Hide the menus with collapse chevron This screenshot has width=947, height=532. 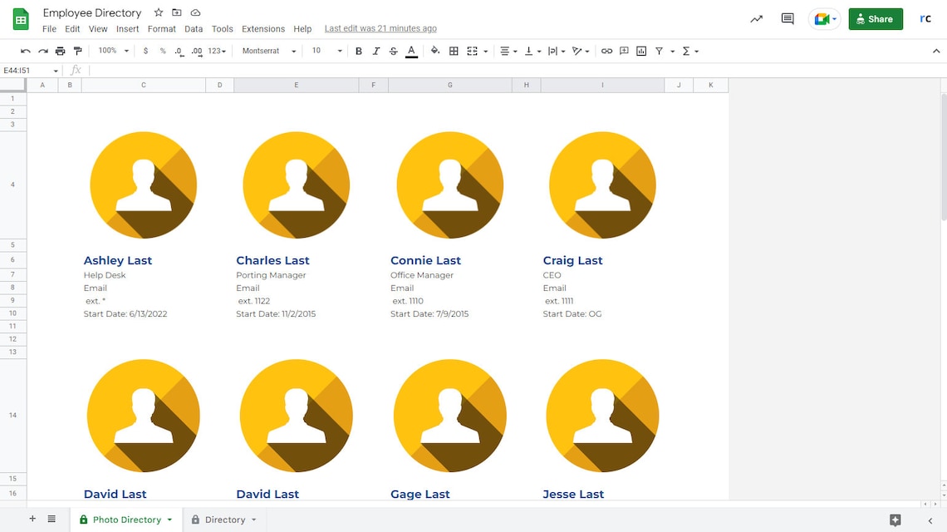tap(936, 52)
